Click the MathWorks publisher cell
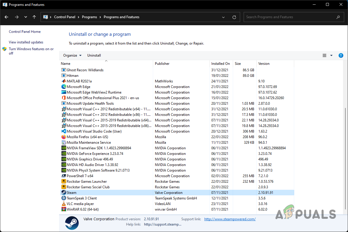This screenshot has height=232, width=348. pyautogui.click(x=164, y=81)
